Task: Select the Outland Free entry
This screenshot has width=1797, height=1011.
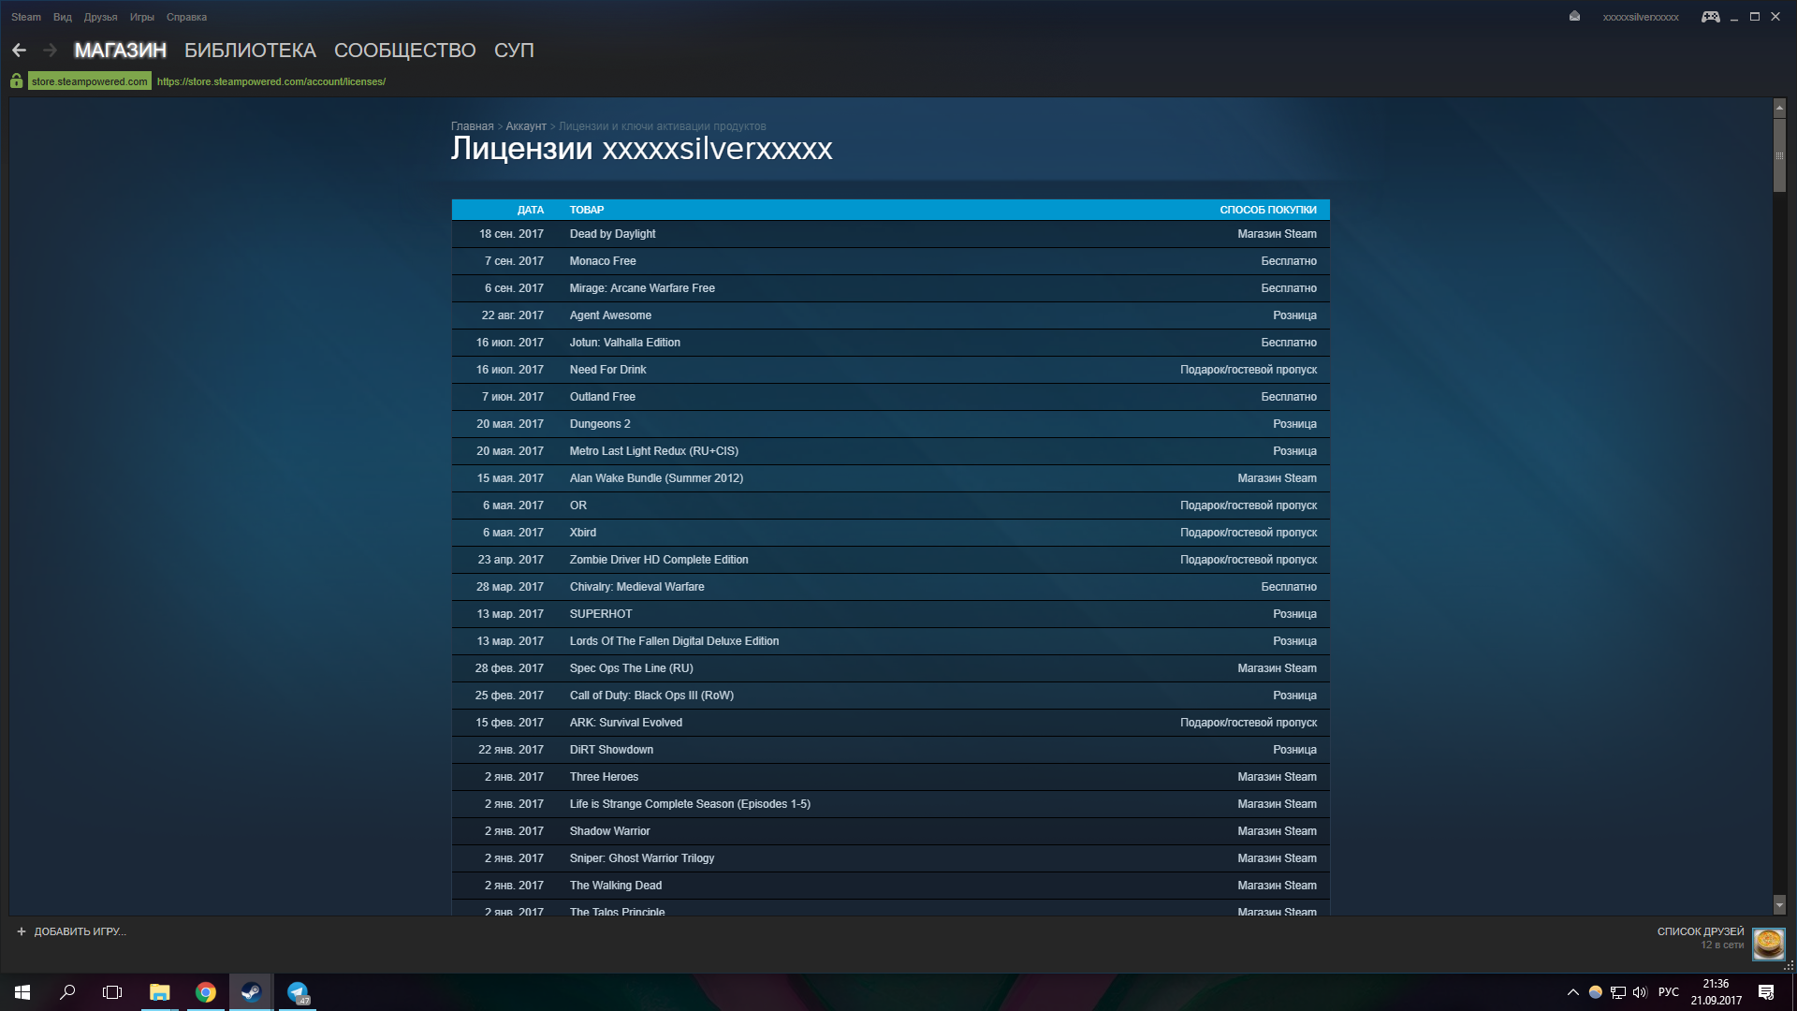Action: tap(890, 397)
